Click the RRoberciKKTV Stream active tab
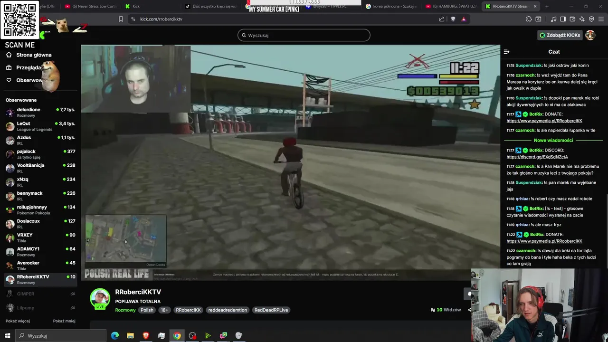The image size is (608, 342). [511, 6]
